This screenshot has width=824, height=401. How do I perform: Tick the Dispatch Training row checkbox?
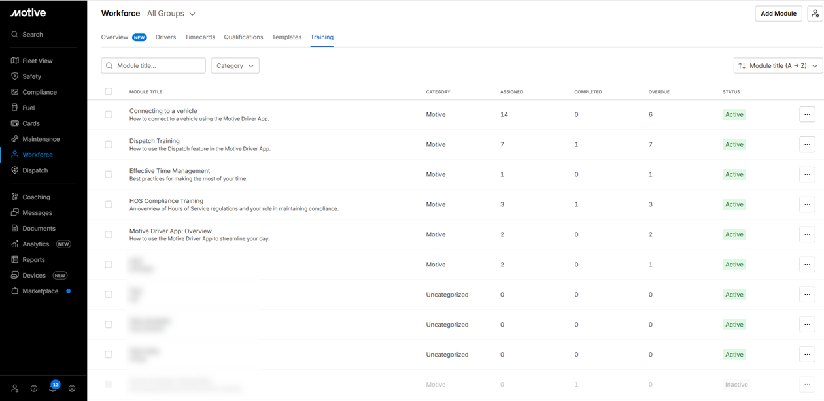click(x=109, y=144)
